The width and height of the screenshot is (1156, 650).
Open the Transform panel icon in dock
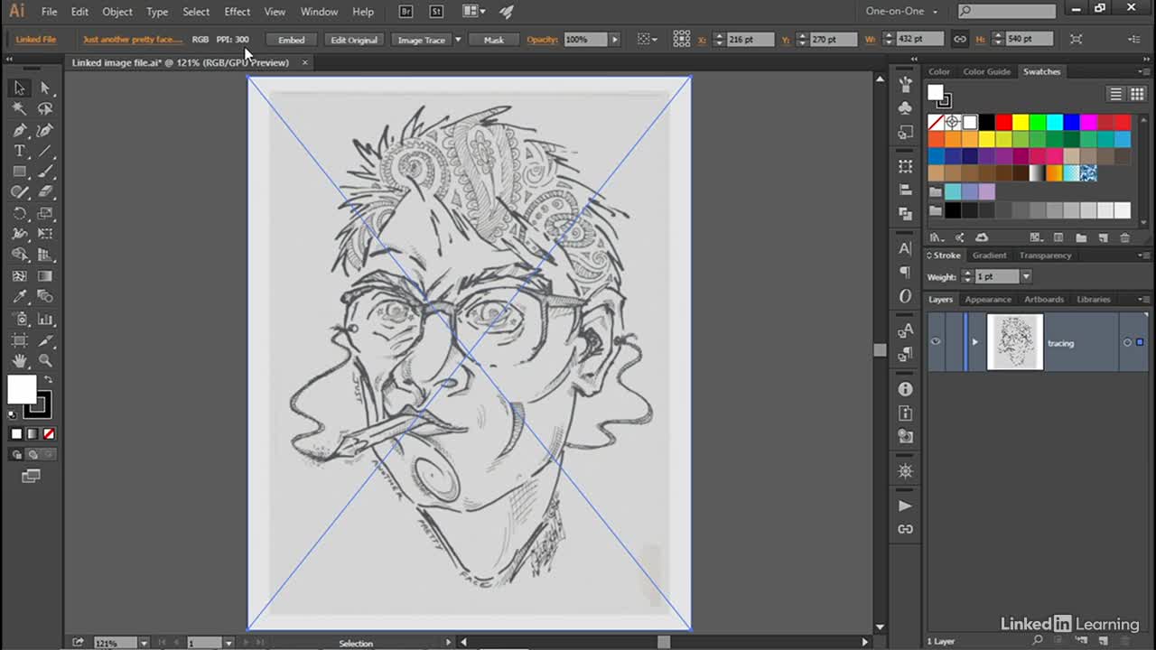(x=905, y=166)
